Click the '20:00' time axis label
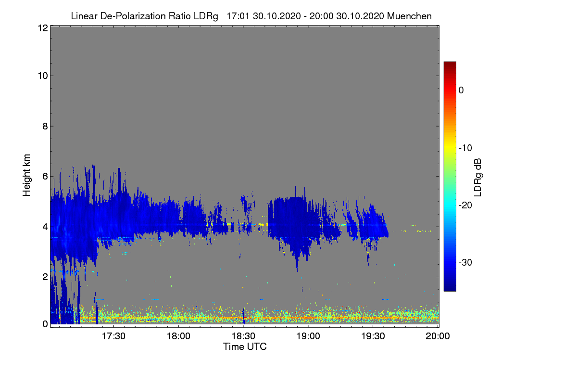 [438, 336]
